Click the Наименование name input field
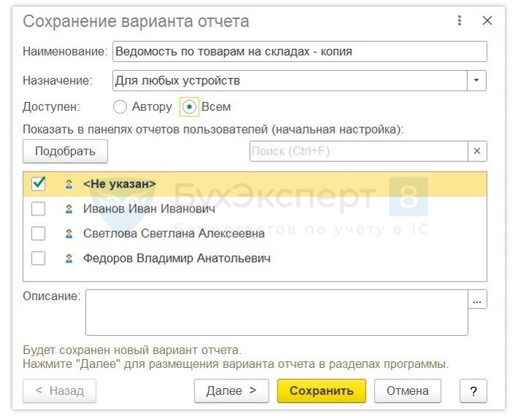518x416 pixels. pos(300,52)
